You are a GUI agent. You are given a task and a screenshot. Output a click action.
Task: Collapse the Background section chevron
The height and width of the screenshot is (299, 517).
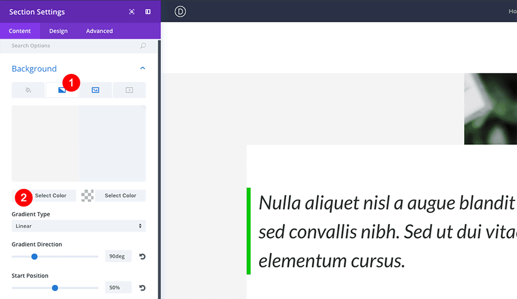point(142,69)
